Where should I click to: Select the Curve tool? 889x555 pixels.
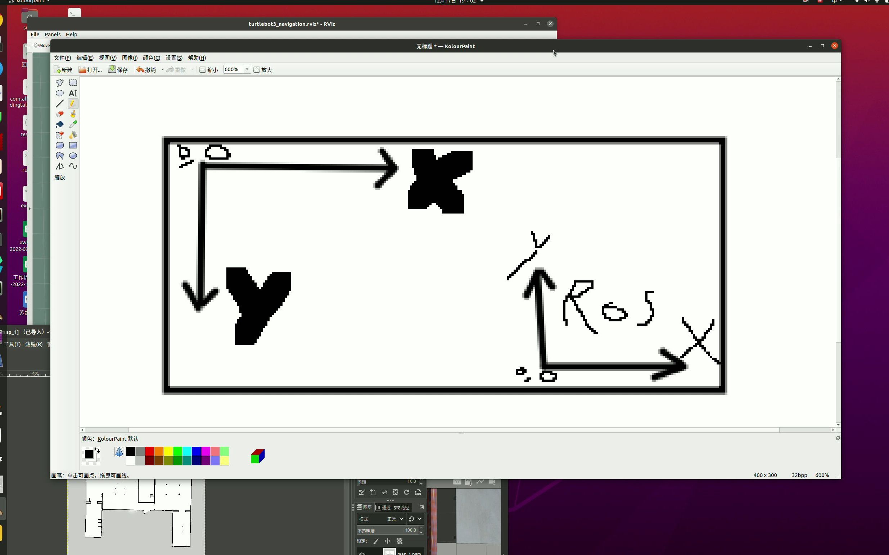pyautogui.click(x=73, y=166)
